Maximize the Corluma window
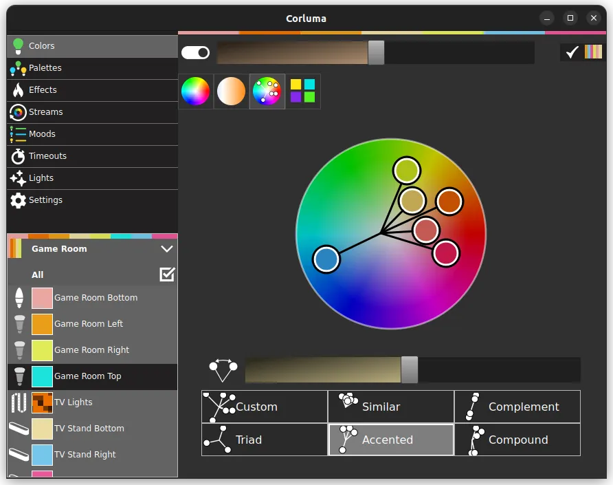The height and width of the screenshot is (485, 613). coord(570,18)
